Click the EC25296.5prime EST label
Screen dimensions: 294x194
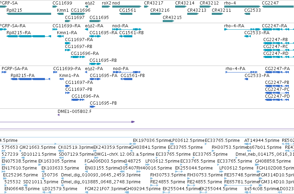point(21,175)
